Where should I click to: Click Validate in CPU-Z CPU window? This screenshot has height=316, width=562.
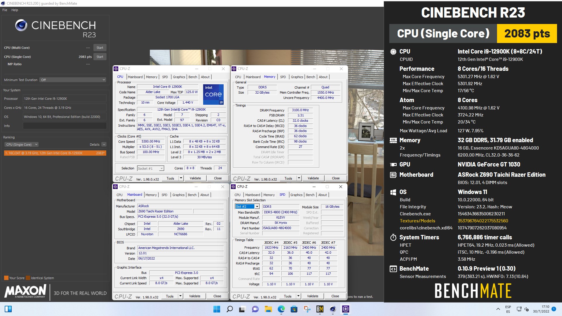(x=195, y=178)
